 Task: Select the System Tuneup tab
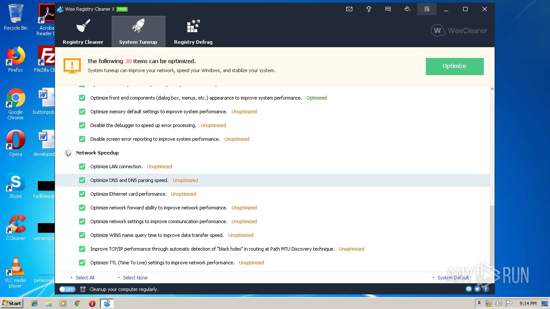pyautogui.click(x=138, y=31)
